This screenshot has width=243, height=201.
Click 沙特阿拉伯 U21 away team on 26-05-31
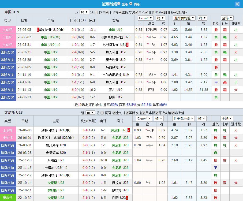tap(114, 45)
